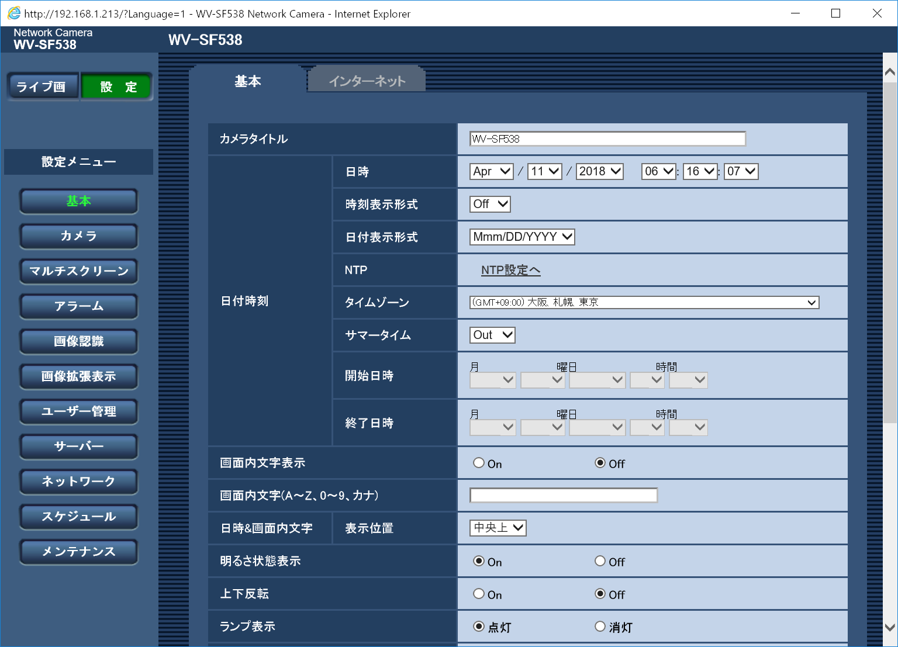Open the hour dropdown showing 06

(659, 171)
